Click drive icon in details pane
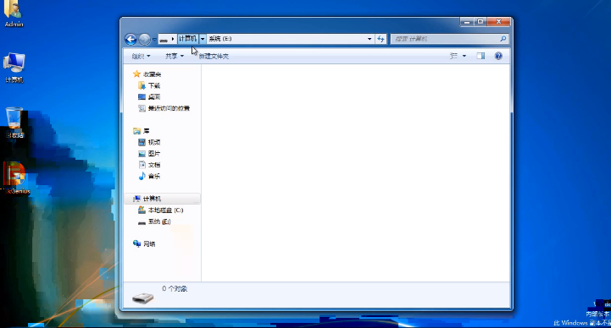Viewport: 611px width, 328px height. (x=142, y=298)
